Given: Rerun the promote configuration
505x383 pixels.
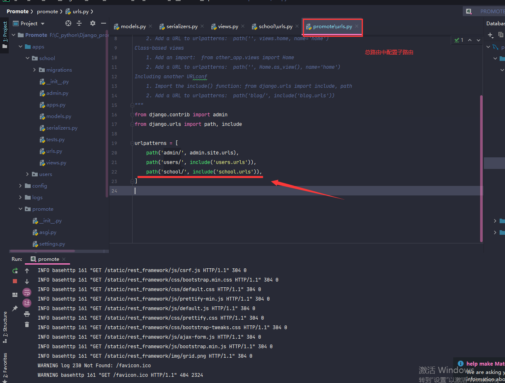Looking at the screenshot, I should tap(15, 271).
